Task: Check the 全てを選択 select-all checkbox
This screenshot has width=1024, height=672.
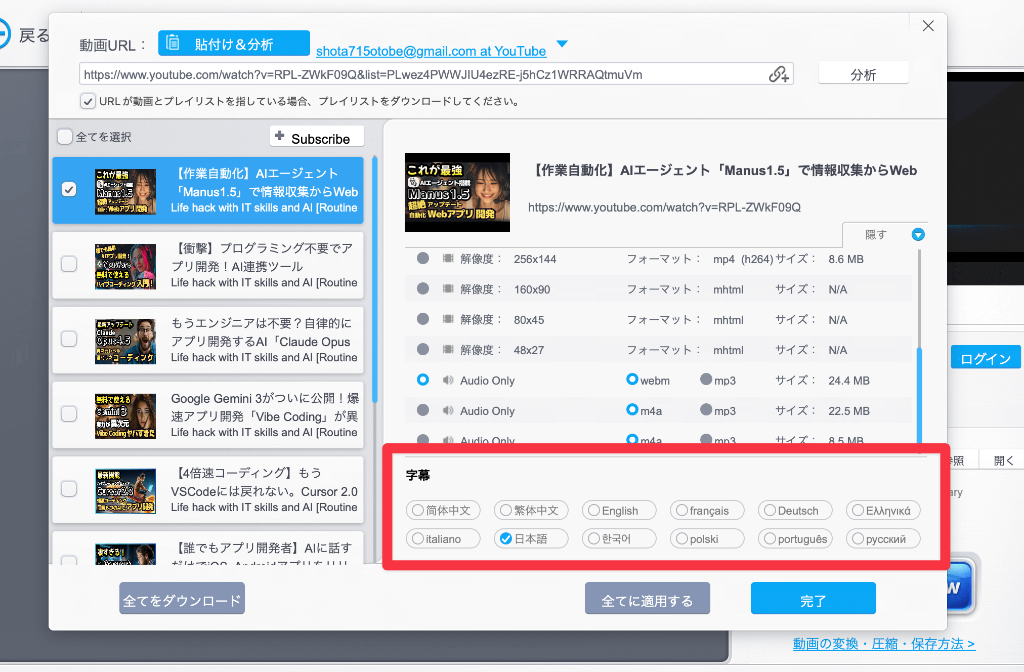Action: click(x=64, y=137)
